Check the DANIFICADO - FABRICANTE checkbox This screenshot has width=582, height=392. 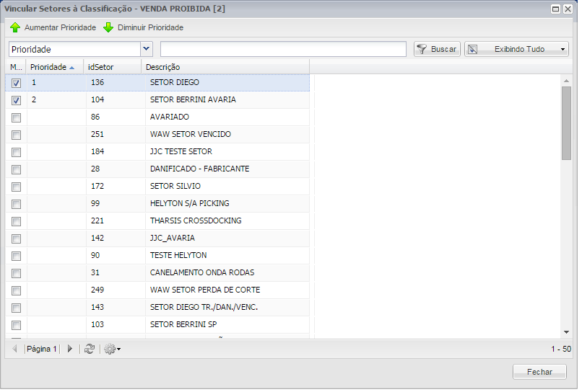[16, 169]
